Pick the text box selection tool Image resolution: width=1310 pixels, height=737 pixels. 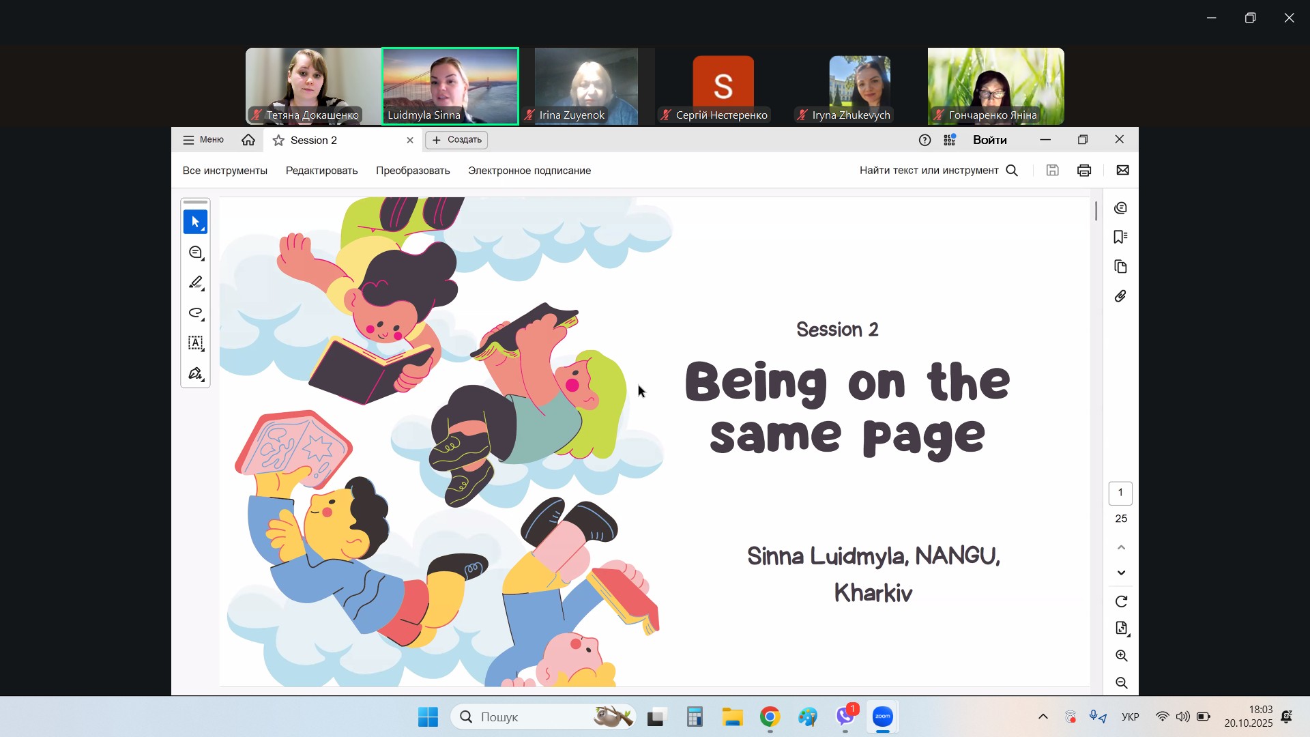coord(195,343)
